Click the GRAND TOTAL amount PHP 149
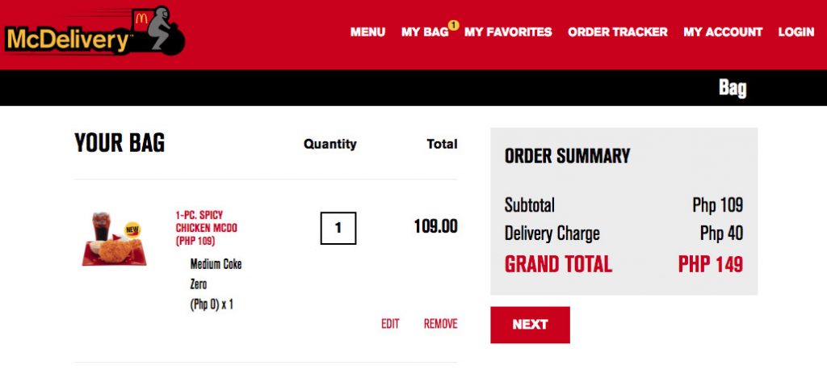 pos(711,264)
